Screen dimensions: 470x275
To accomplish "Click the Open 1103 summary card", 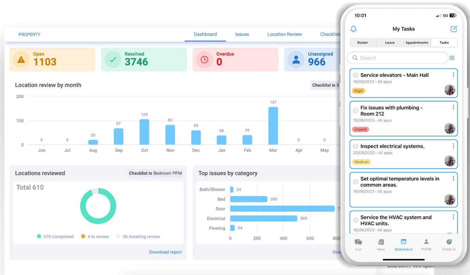I will pyautogui.click(x=52, y=60).
